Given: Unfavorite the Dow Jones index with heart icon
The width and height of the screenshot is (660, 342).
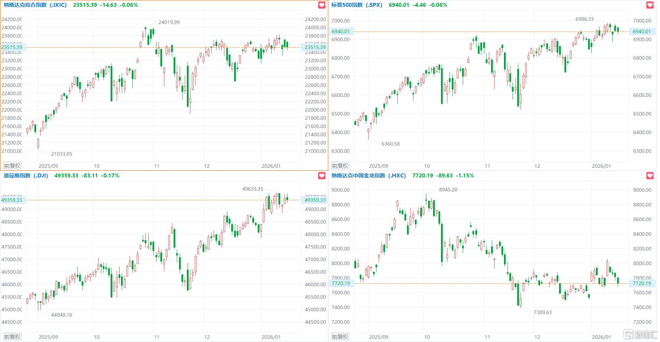Looking at the screenshot, I should tap(322, 176).
